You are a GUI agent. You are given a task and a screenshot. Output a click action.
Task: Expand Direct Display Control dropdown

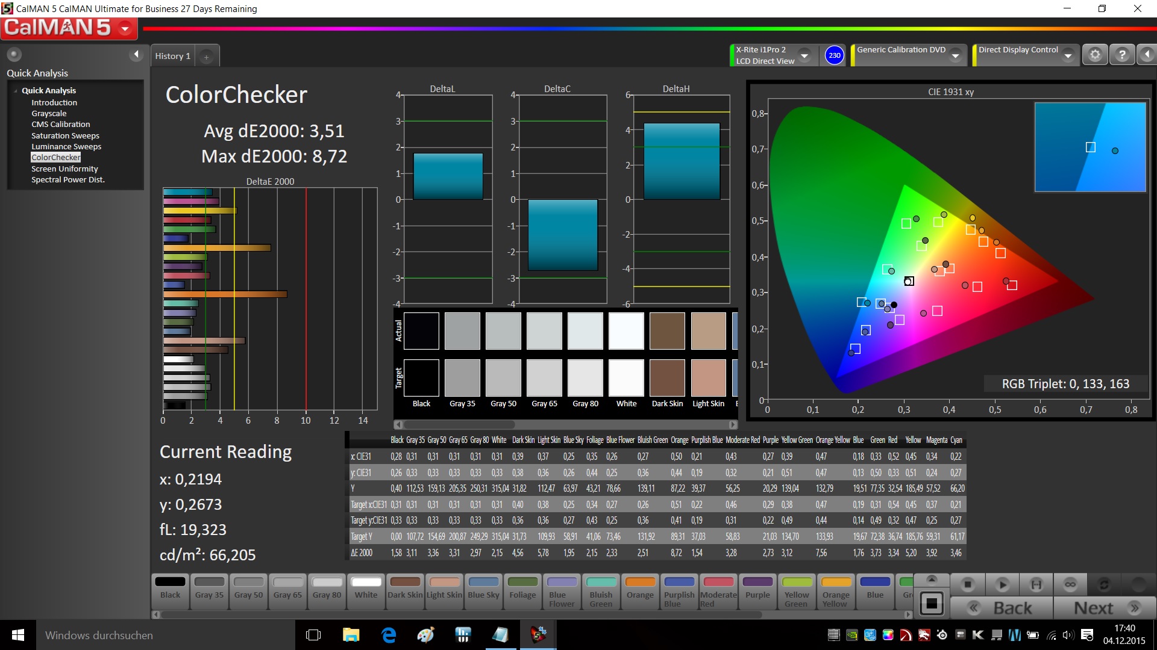point(1068,55)
